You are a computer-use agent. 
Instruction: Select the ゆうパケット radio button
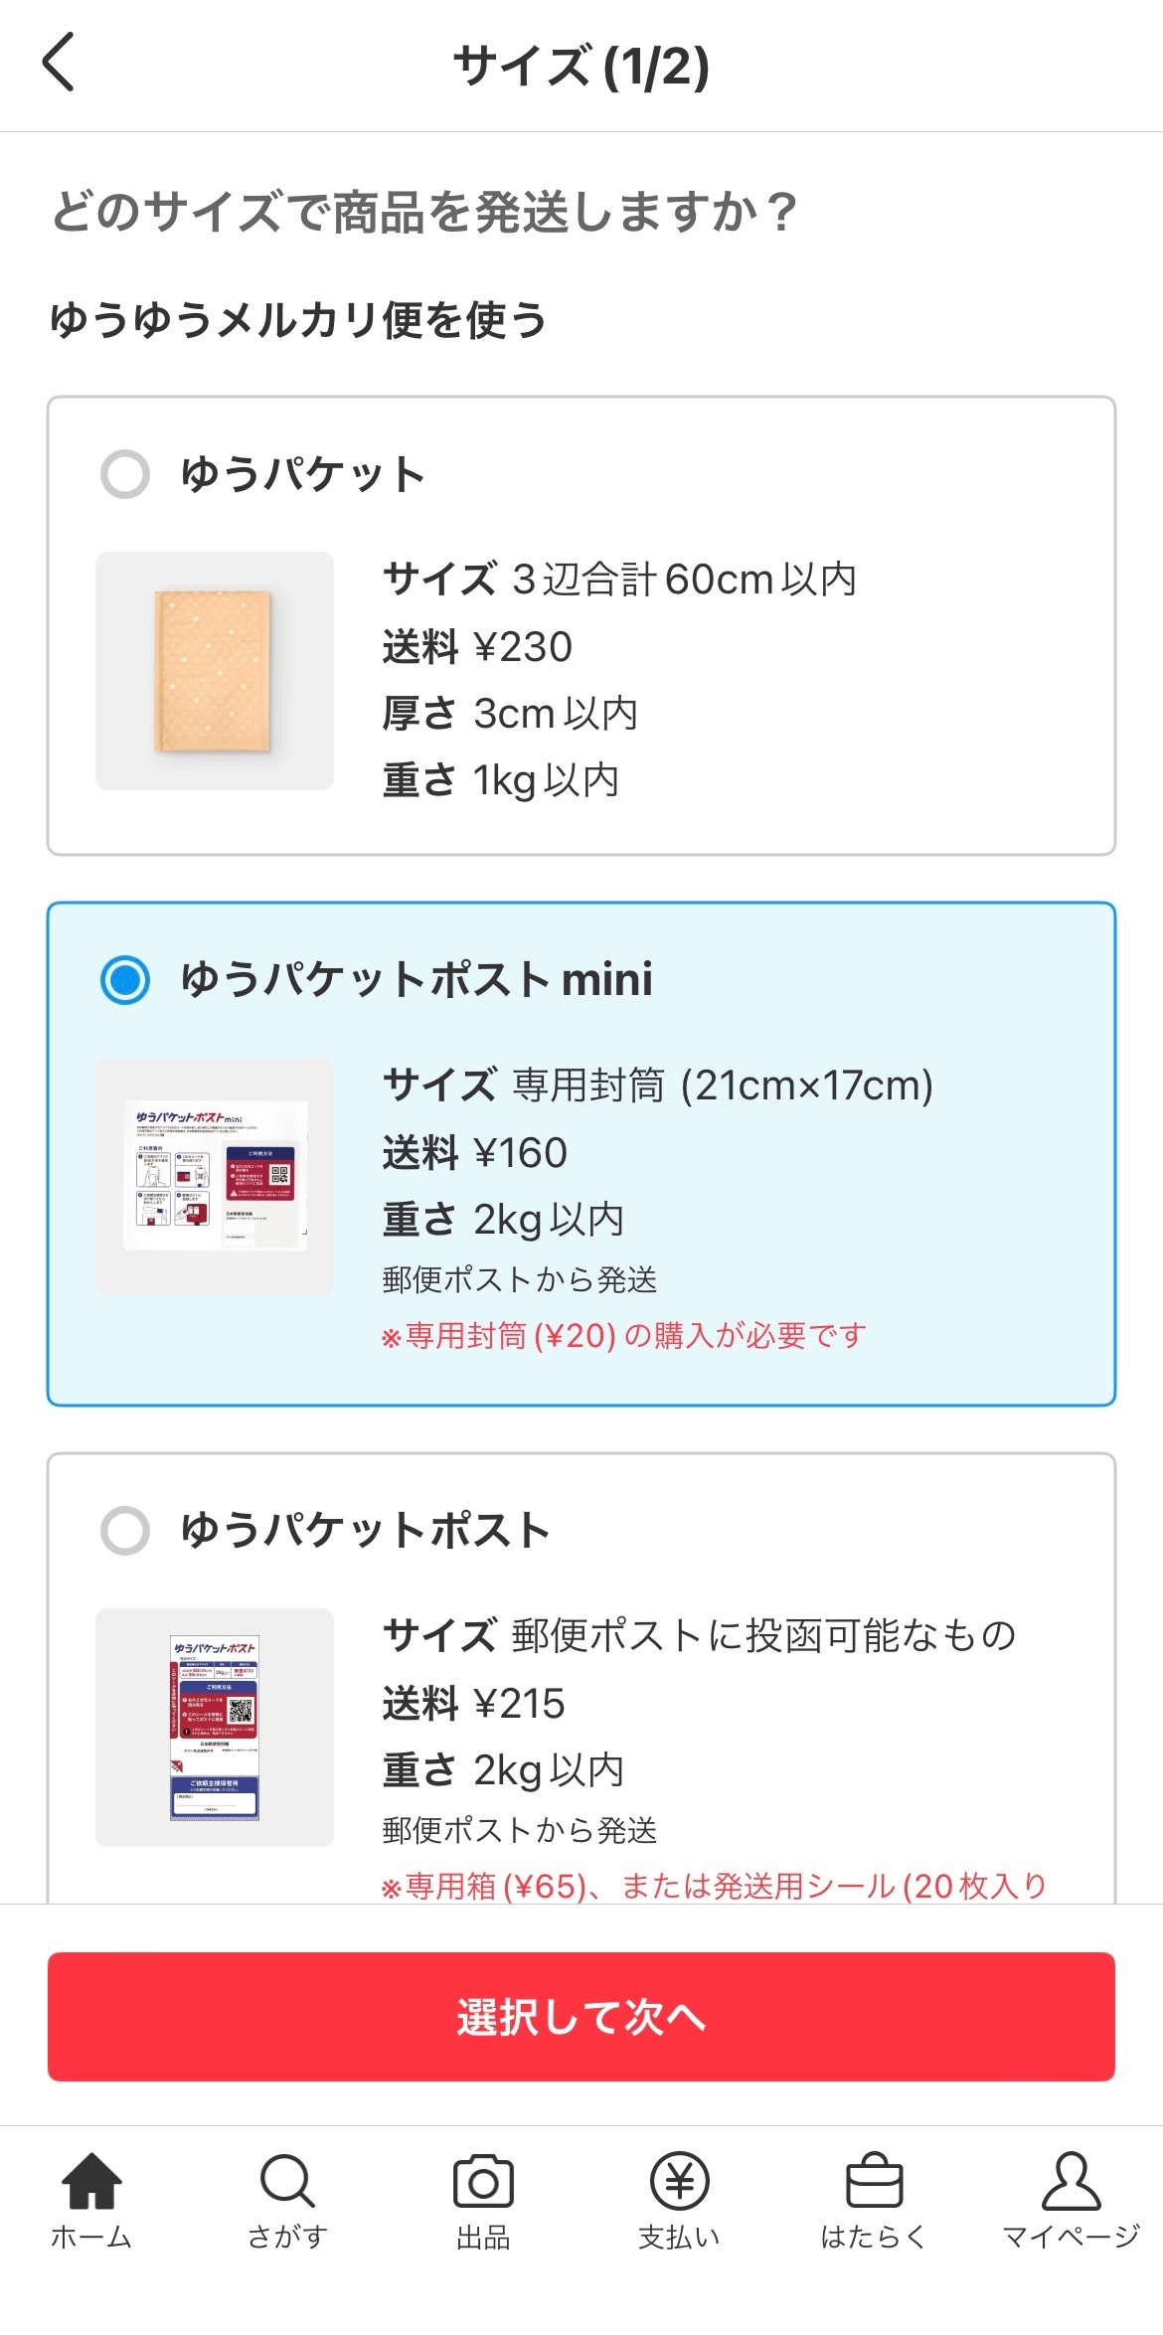[x=125, y=474]
